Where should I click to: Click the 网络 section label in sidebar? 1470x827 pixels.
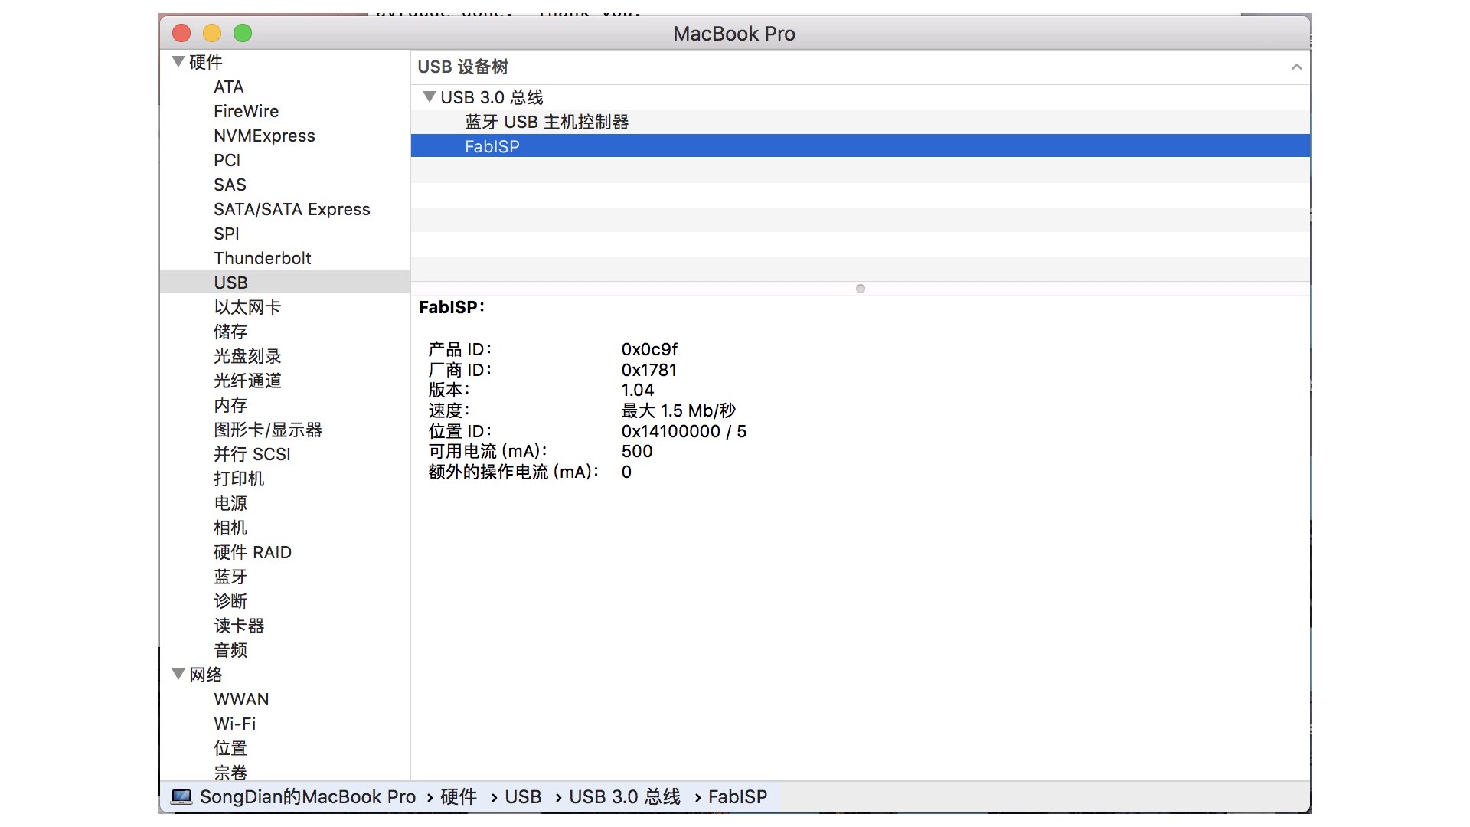click(x=206, y=675)
